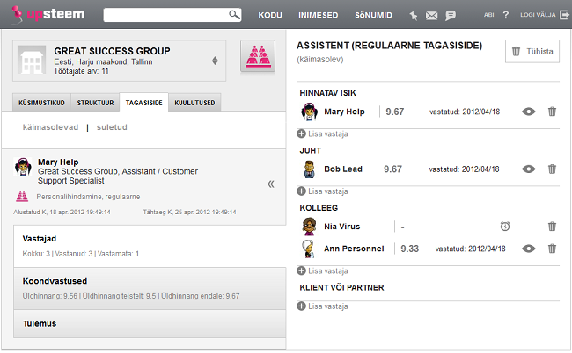572x353 pixels.
Task: Click Mary Help avatar in feedback list
Action: [x=23, y=167]
